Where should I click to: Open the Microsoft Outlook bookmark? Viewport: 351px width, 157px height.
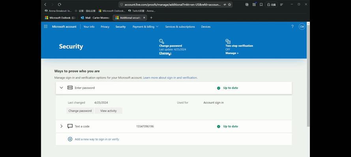pyautogui.click(x=112, y=11)
